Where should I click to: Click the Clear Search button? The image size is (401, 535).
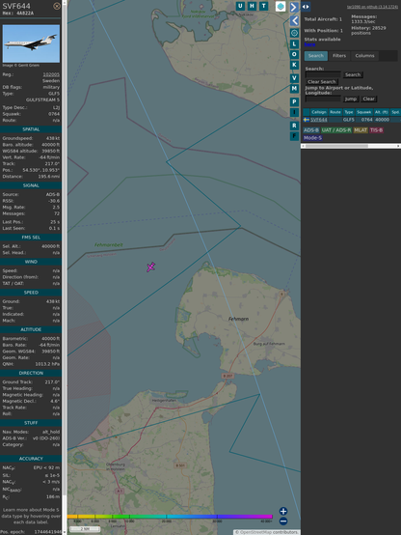322,82
